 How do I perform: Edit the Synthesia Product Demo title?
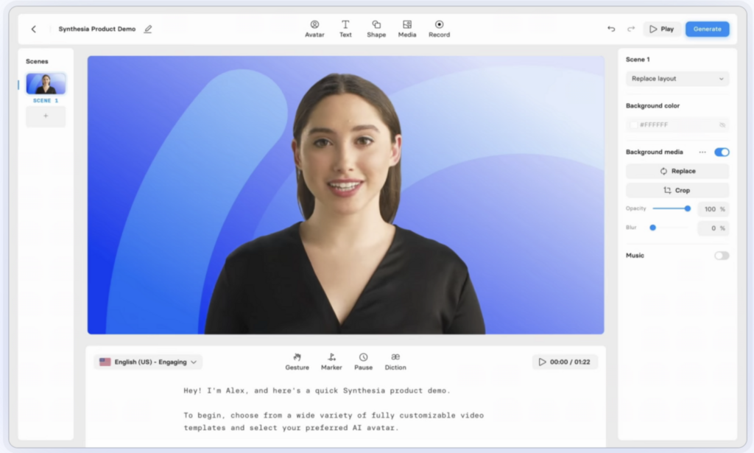147,29
